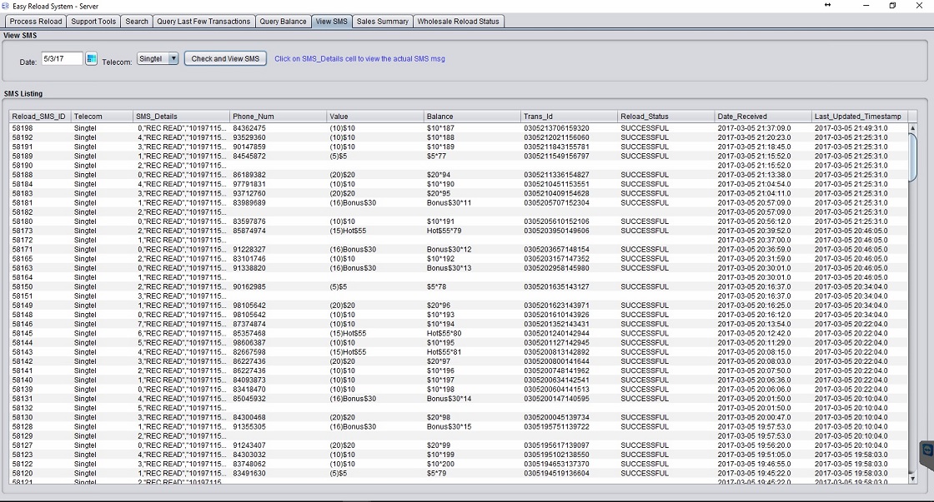Focus the Date input field

point(62,58)
